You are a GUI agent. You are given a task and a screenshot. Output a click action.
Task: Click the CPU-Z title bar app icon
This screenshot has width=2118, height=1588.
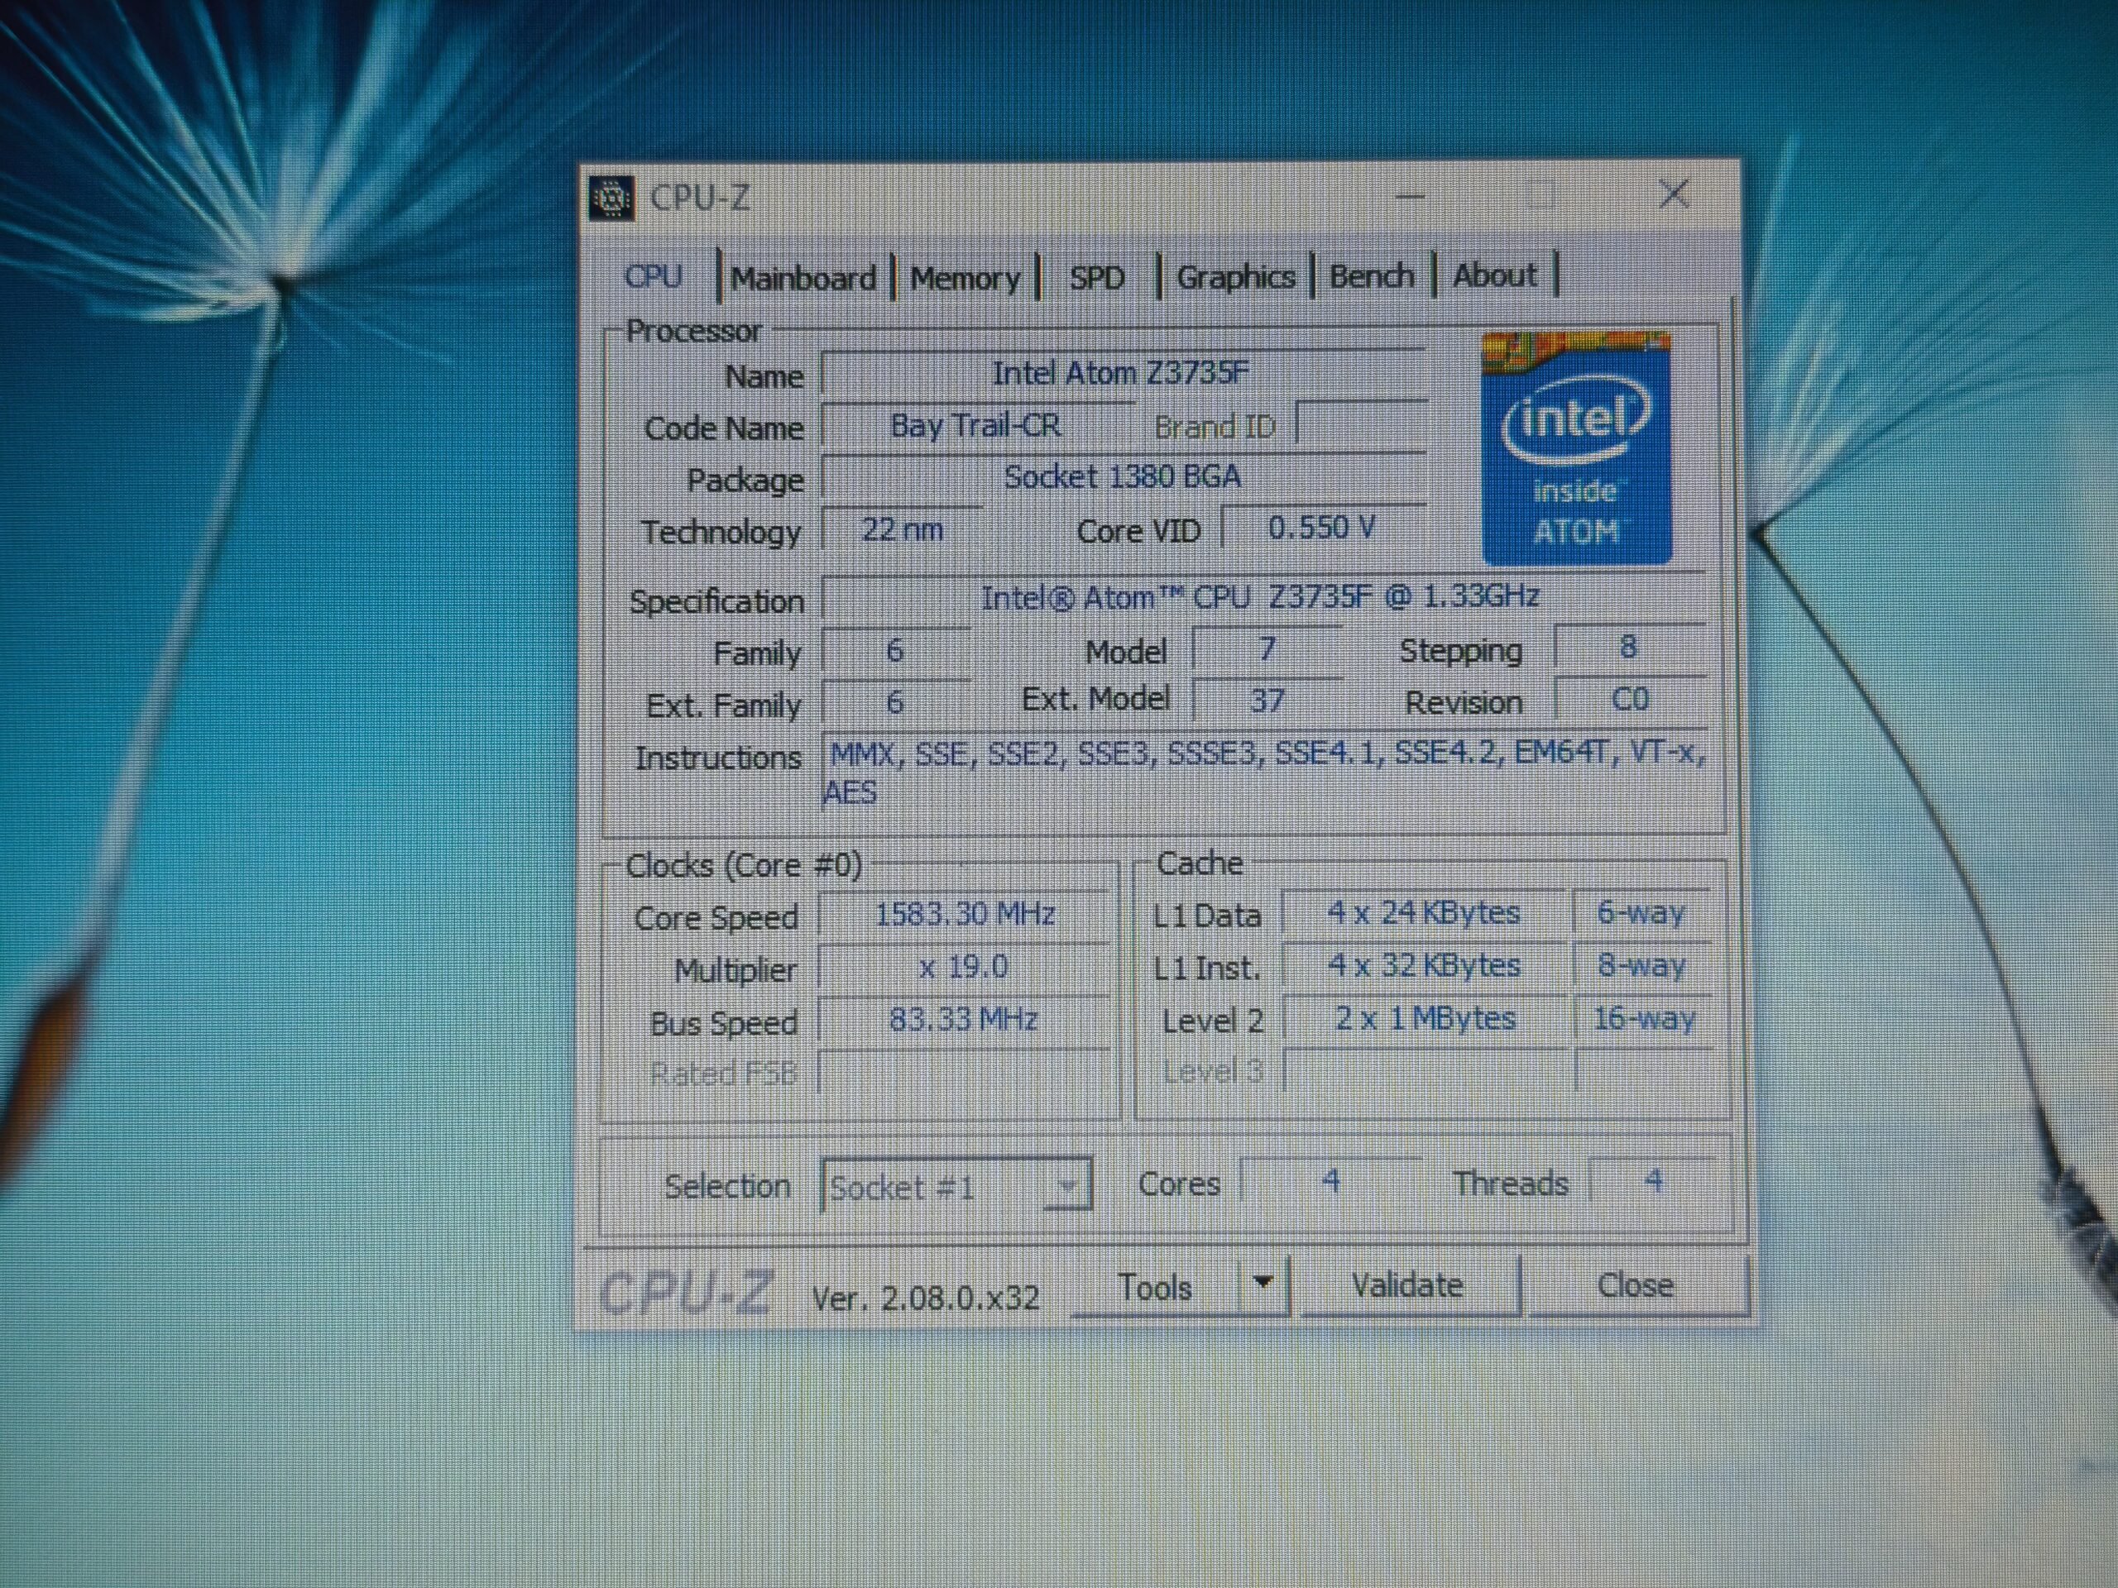[611, 198]
